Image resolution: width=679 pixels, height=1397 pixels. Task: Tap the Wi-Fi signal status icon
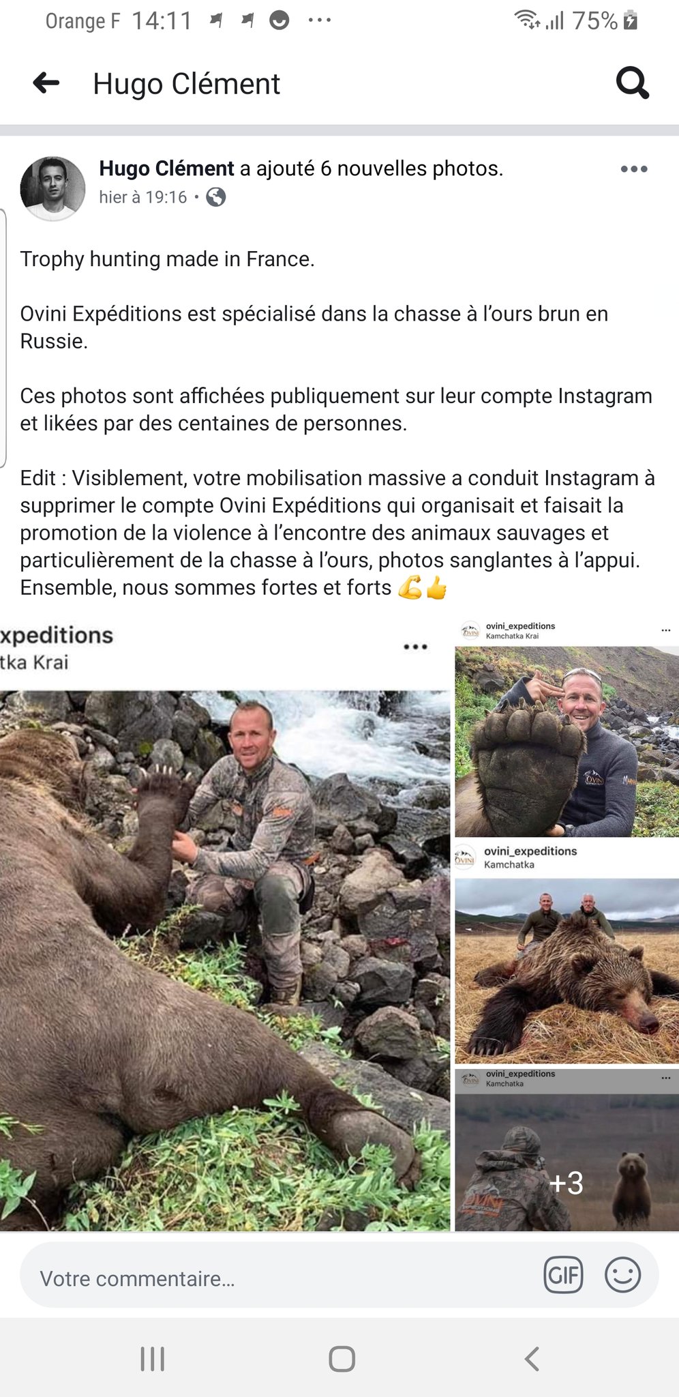coord(527,20)
